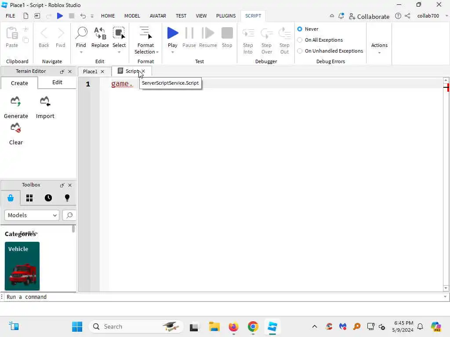The width and height of the screenshot is (450, 337).
Task: Open the FILE menu
Action: tap(11, 16)
